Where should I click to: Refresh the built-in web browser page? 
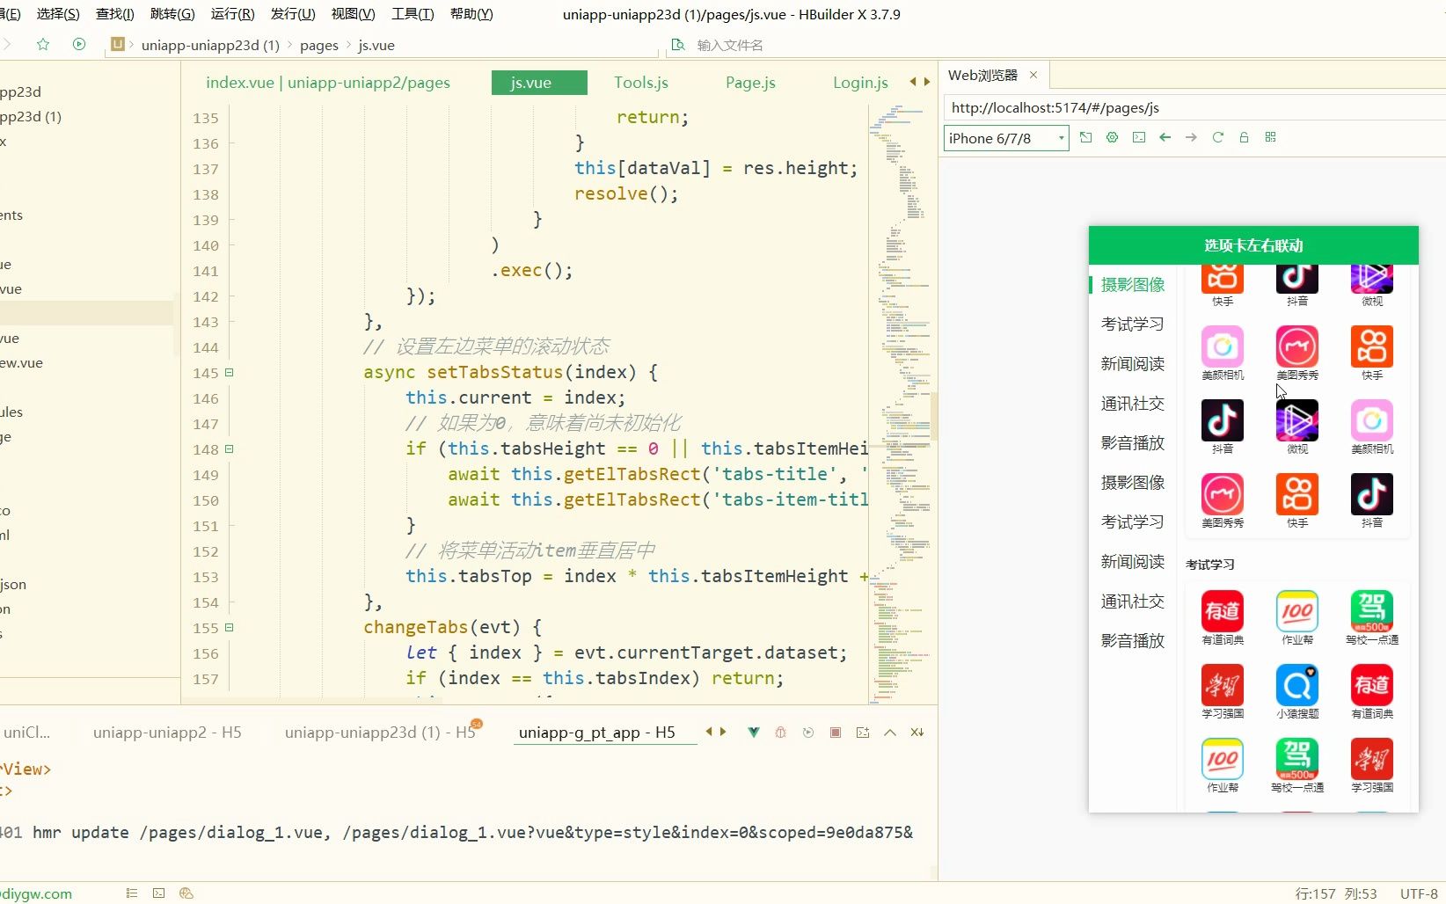point(1218,137)
